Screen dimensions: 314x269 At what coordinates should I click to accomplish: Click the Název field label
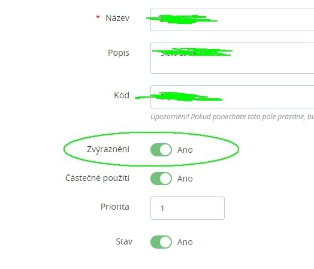click(x=117, y=18)
